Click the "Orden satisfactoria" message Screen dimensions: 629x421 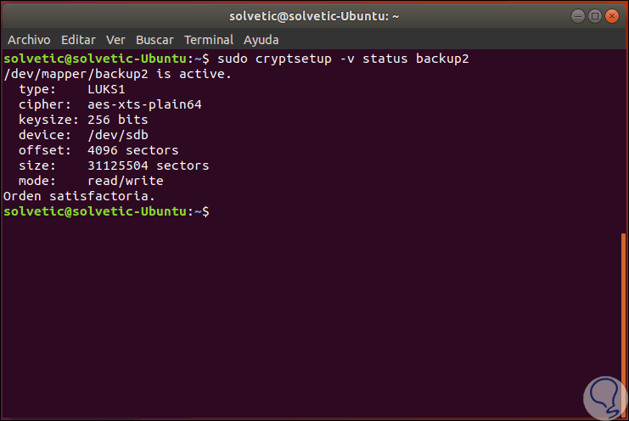pos(80,196)
